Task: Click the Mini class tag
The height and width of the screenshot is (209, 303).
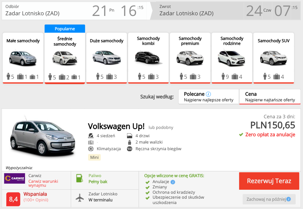Action: [94, 157]
